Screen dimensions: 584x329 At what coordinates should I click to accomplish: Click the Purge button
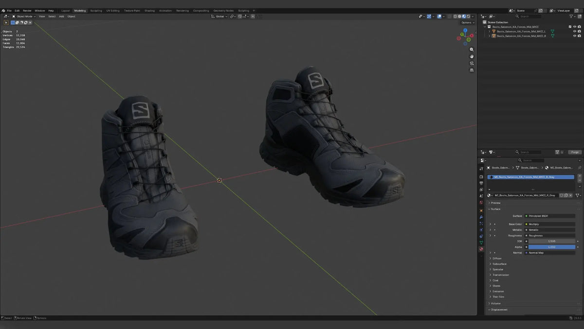click(x=575, y=152)
